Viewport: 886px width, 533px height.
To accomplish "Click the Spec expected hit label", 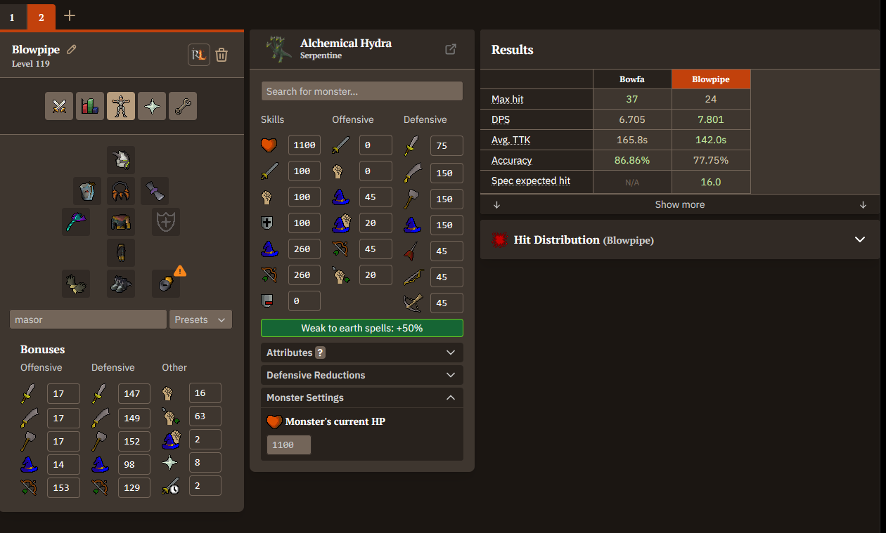I will (x=531, y=180).
